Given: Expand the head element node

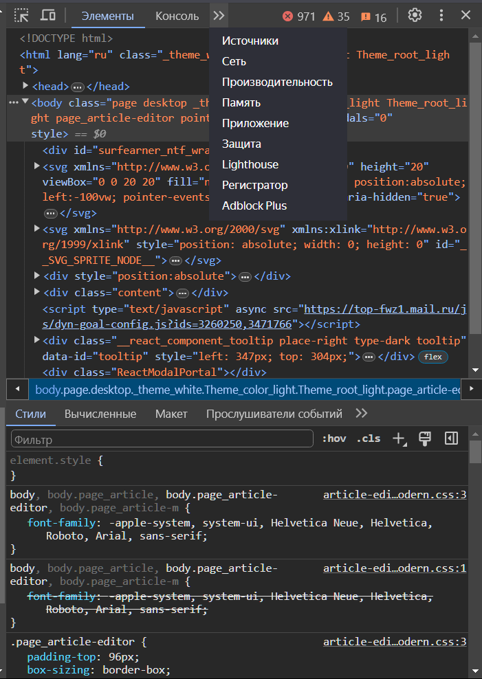Looking at the screenshot, I should (x=25, y=86).
